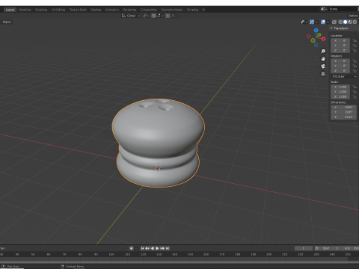Toggle the Scale Z lock
This screenshot has height=269, width=359.
(x=355, y=96)
